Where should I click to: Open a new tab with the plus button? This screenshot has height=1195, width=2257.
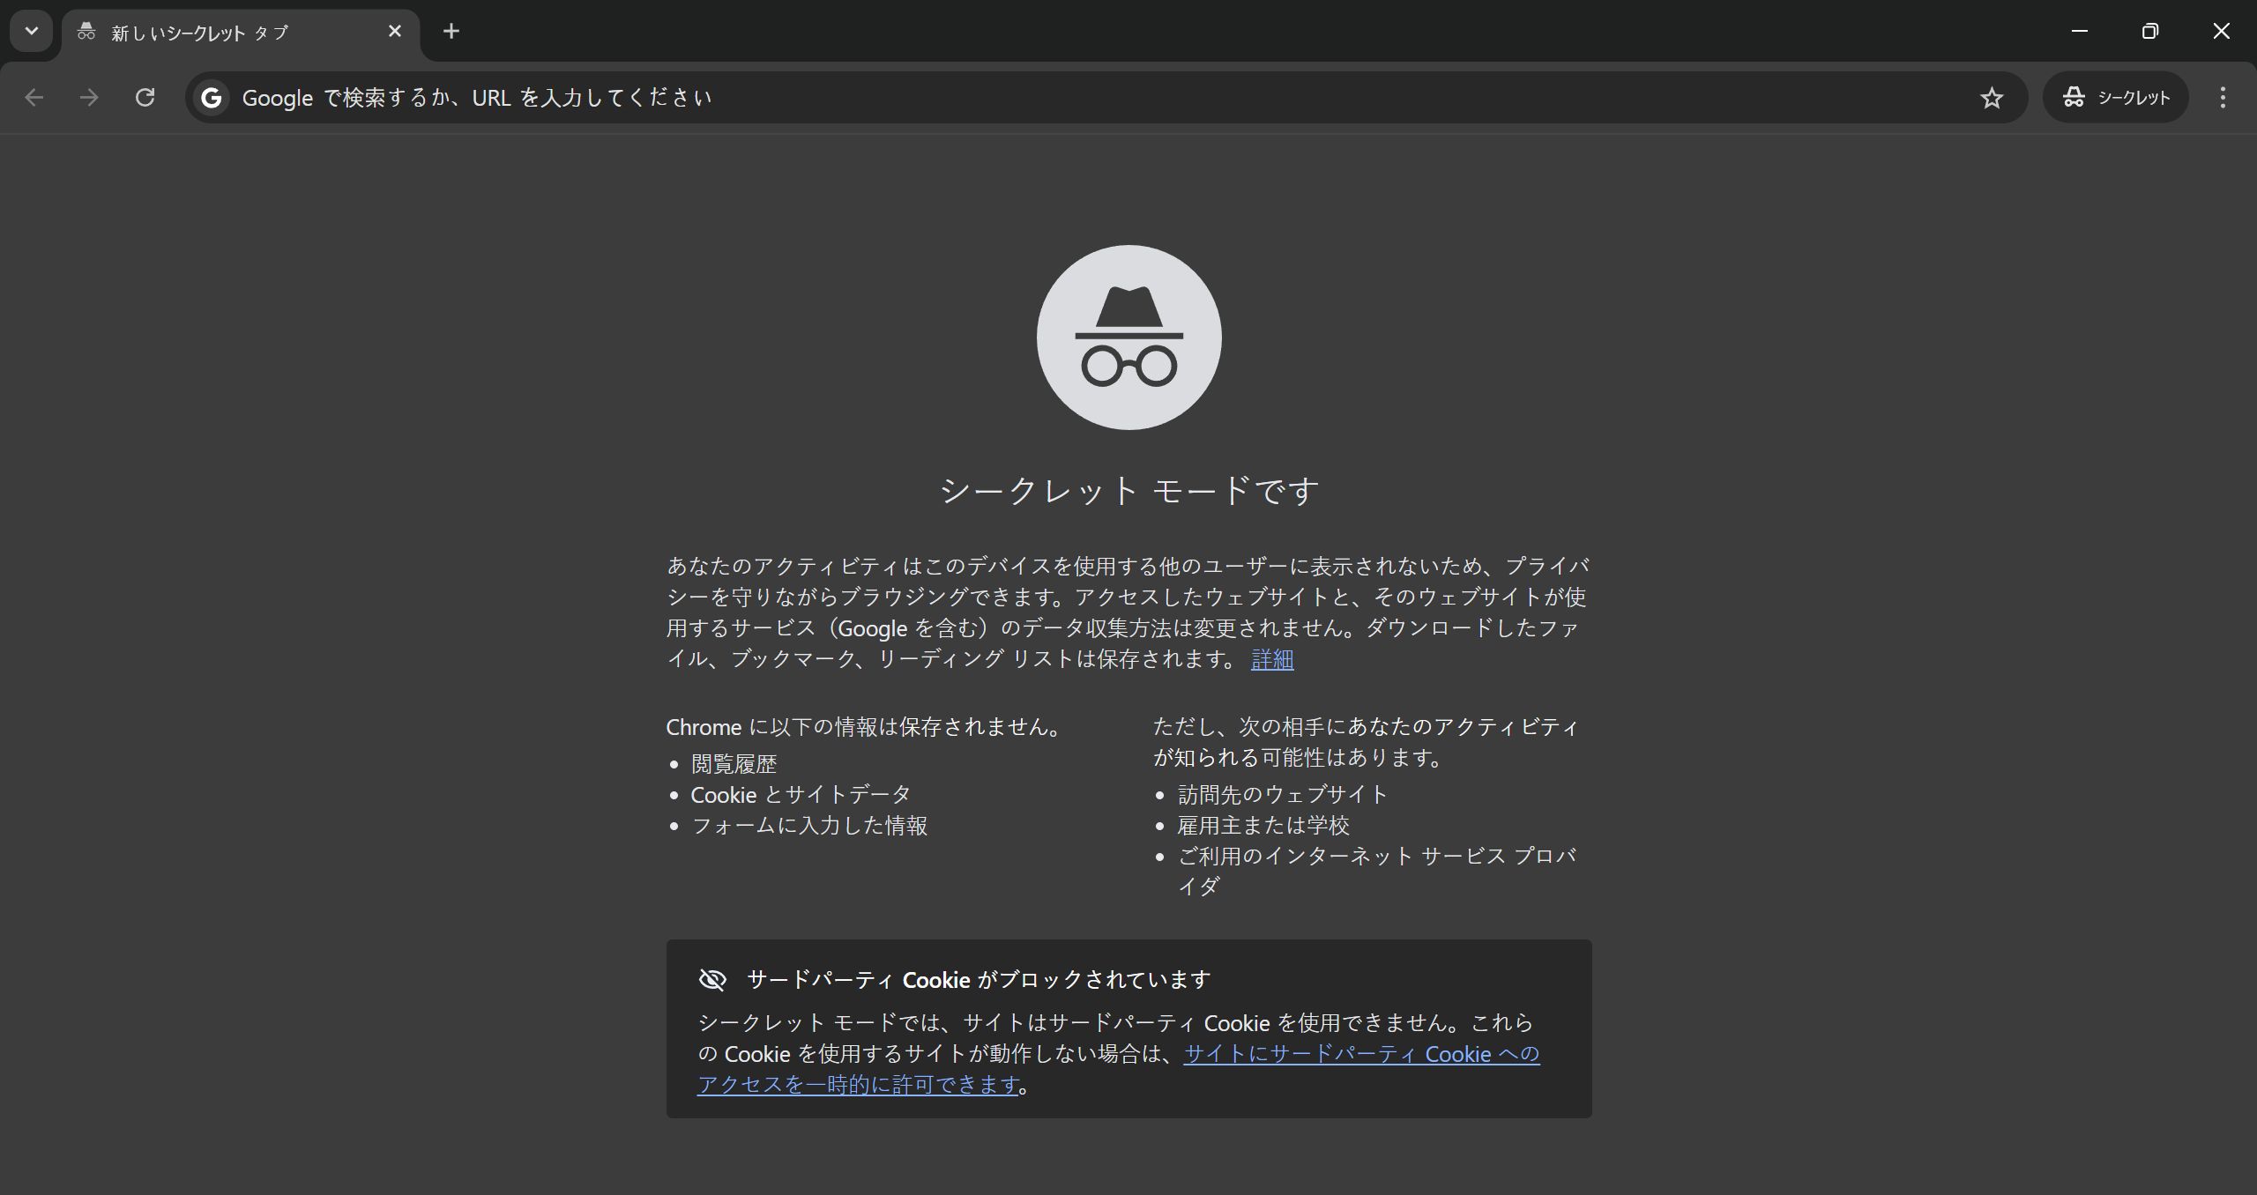(x=451, y=32)
